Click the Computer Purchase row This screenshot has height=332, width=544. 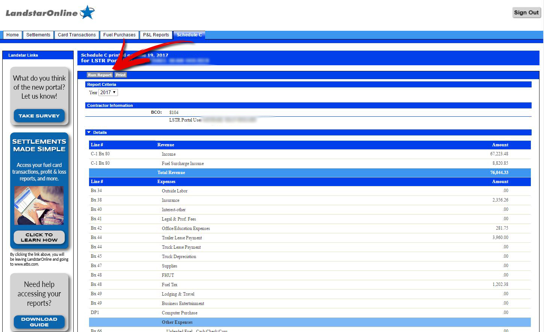tap(310, 312)
